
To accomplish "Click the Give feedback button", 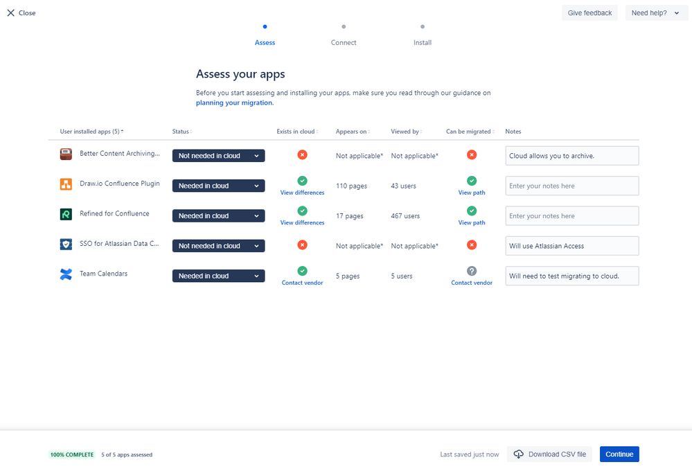I will click(589, 12).
